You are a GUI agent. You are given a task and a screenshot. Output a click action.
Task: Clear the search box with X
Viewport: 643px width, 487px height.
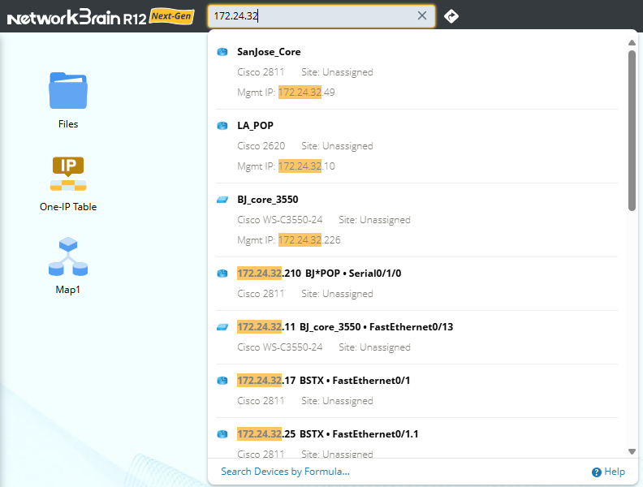pyautogui.click(x=422, y=15)
